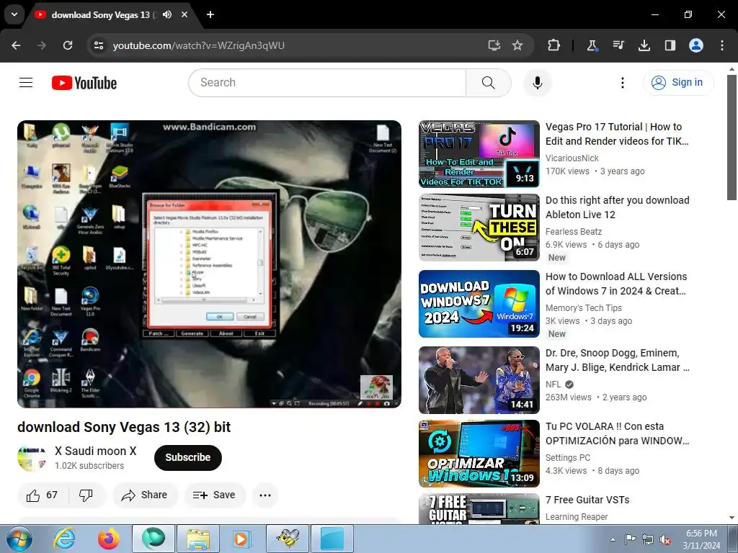738x553 pixels.
Task: Start voice search with the microphone
Action: click(x=538, y=83)
